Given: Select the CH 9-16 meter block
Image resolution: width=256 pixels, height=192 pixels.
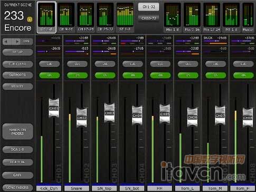Looking at the screenshot, I should tap(66, 17).
